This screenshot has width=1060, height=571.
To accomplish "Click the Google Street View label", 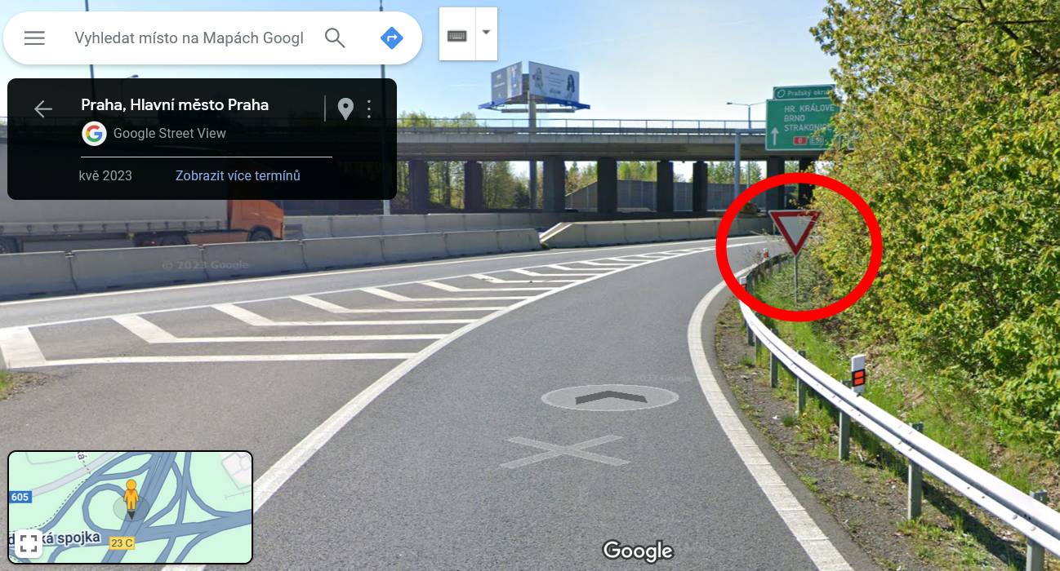I will [x=170, y=133].
